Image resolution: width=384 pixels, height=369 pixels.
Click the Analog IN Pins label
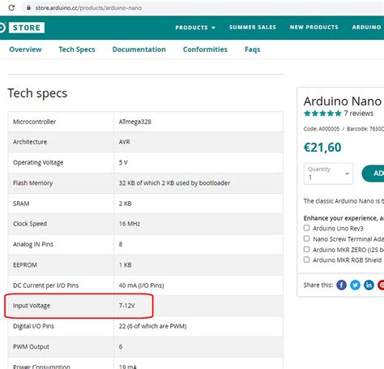coord(33,244)
